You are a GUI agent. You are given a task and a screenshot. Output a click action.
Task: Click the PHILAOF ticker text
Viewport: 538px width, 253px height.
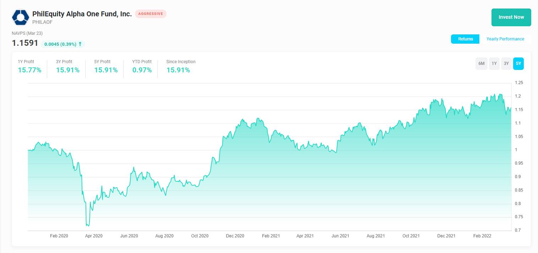pyautogui.click(x=42, y=22)
